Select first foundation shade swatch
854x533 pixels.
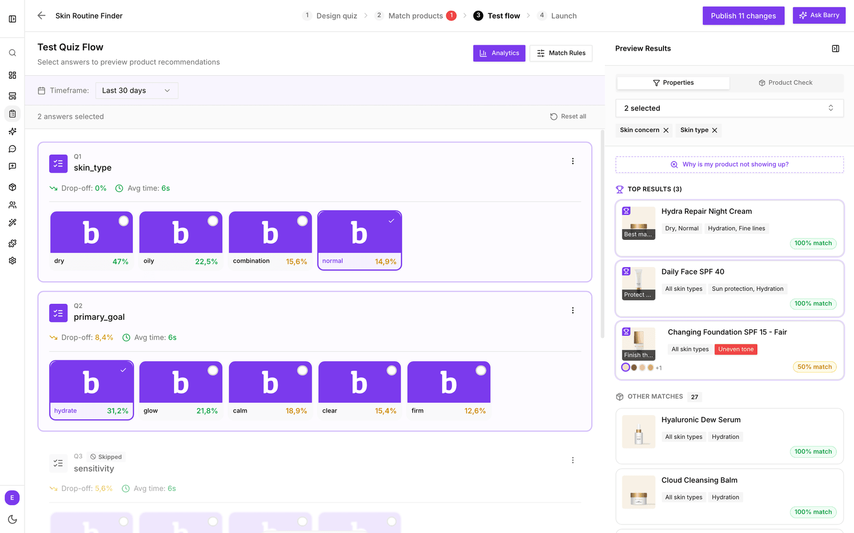click(x=626, y=367)
